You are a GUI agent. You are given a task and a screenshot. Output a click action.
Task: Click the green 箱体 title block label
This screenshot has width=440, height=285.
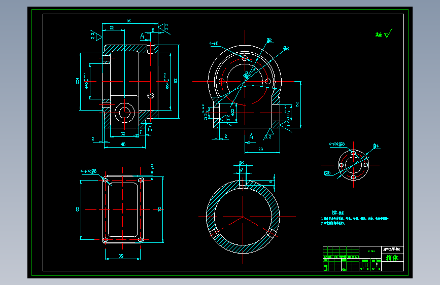(392, 258)
